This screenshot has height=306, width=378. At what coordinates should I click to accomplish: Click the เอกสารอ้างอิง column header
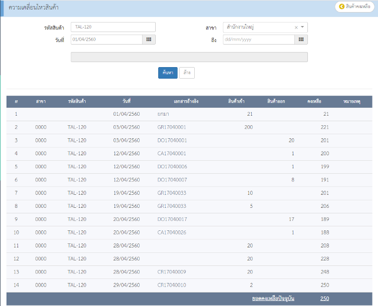186,101
